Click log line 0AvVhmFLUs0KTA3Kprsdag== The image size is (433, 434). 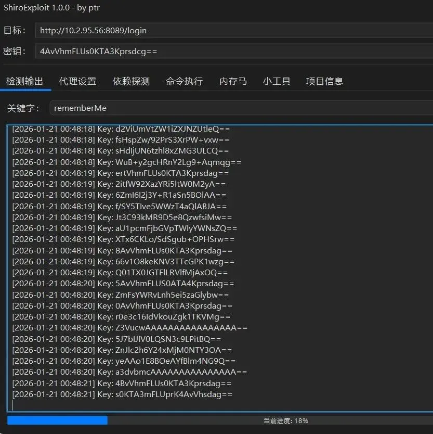[122, 306]
